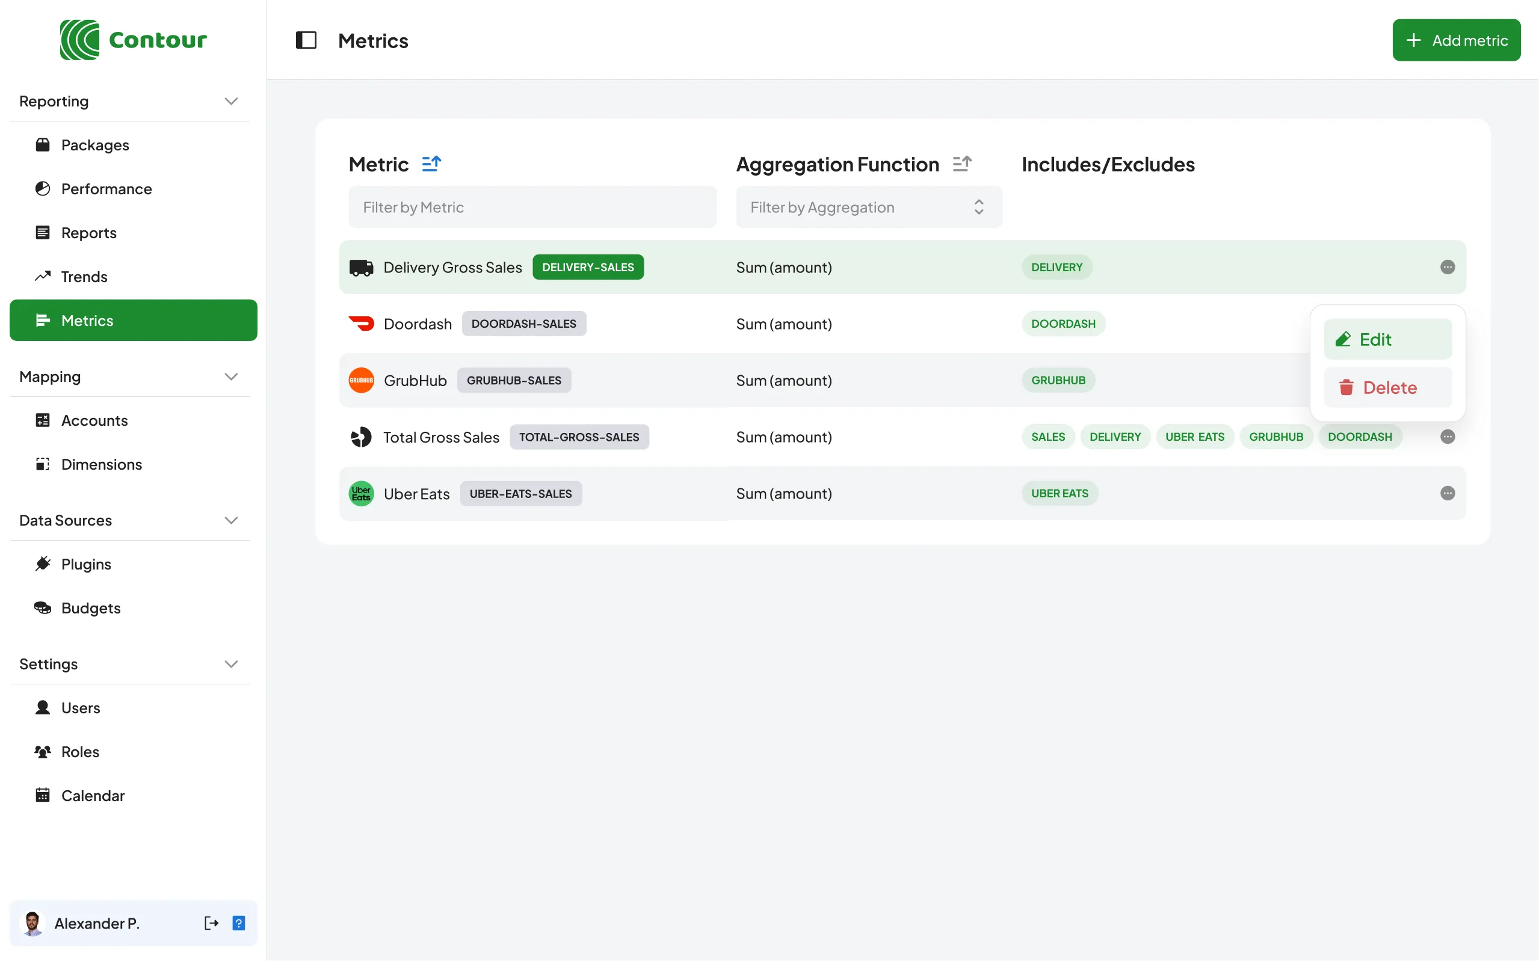Click the Contour logo

coord(133,40)
